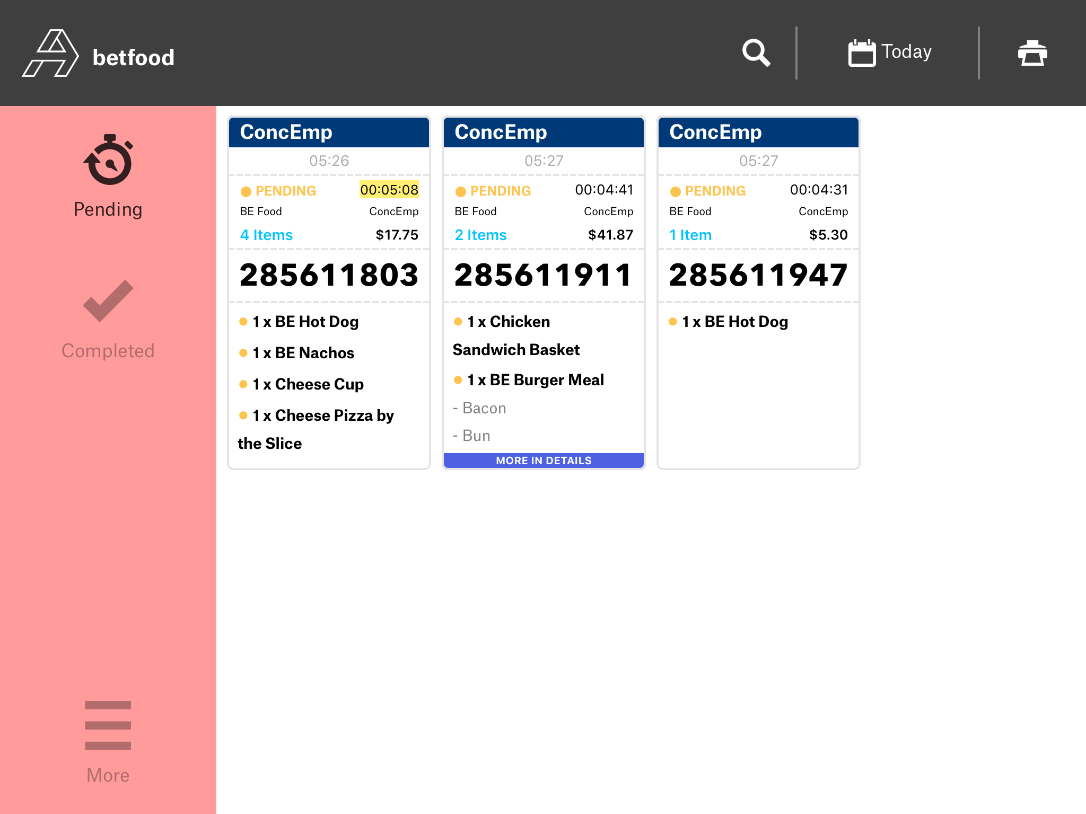
Task: Select the Pending stopwatch icon
Action: (x=108, y=160)
